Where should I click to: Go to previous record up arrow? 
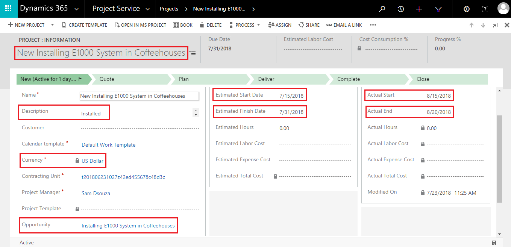472,25
